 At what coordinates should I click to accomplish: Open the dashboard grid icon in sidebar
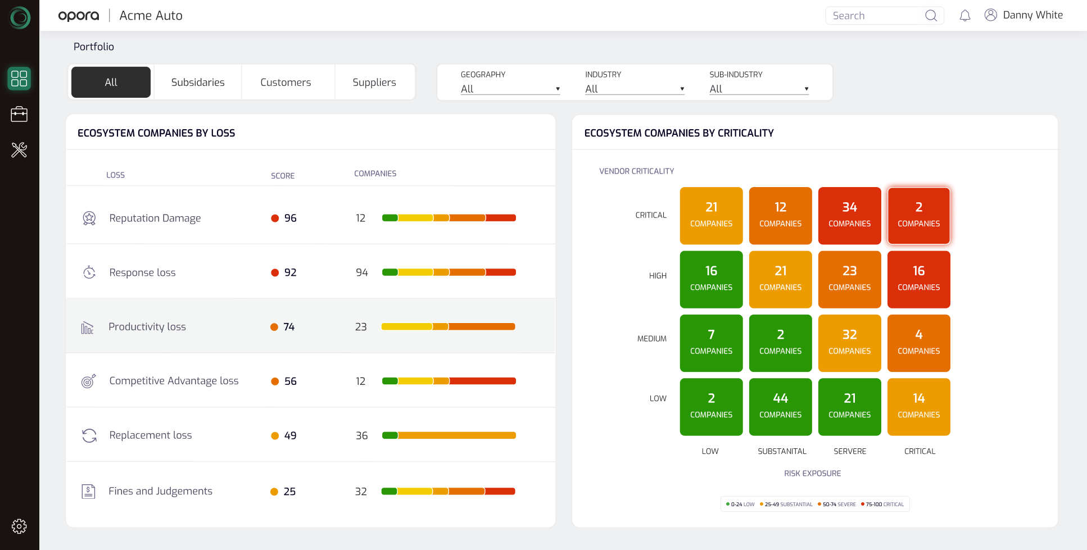pyautogui.click(x=19, y=78)
